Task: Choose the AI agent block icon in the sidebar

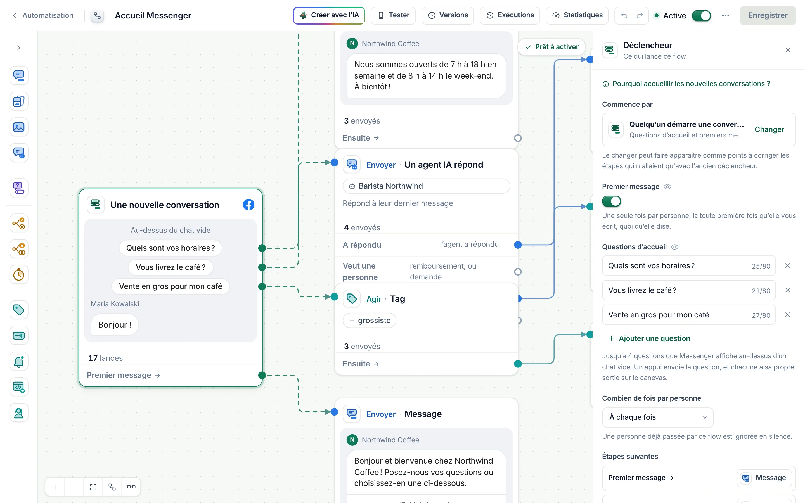Action: coord(19,153)
